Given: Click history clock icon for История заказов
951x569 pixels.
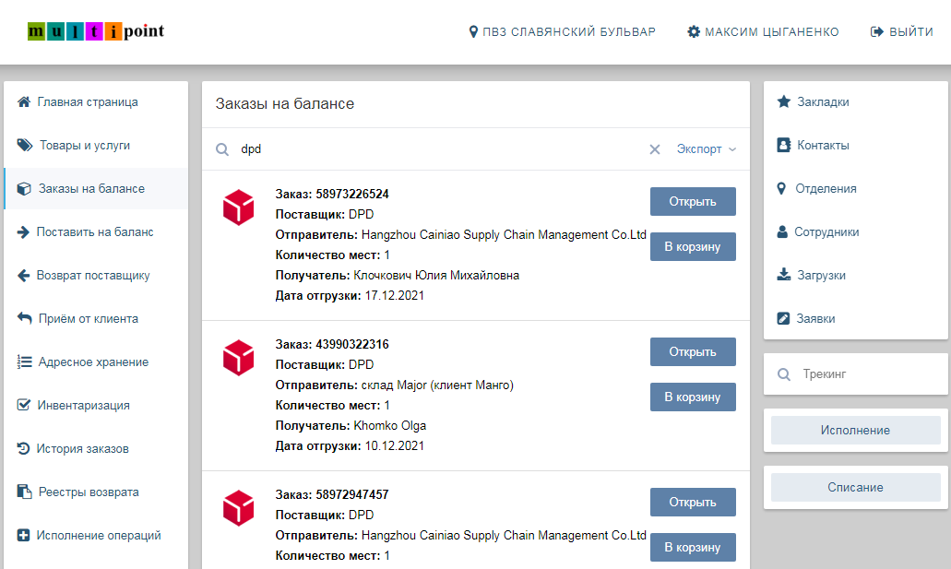Looking at the screenshot, I should point(23,448).
